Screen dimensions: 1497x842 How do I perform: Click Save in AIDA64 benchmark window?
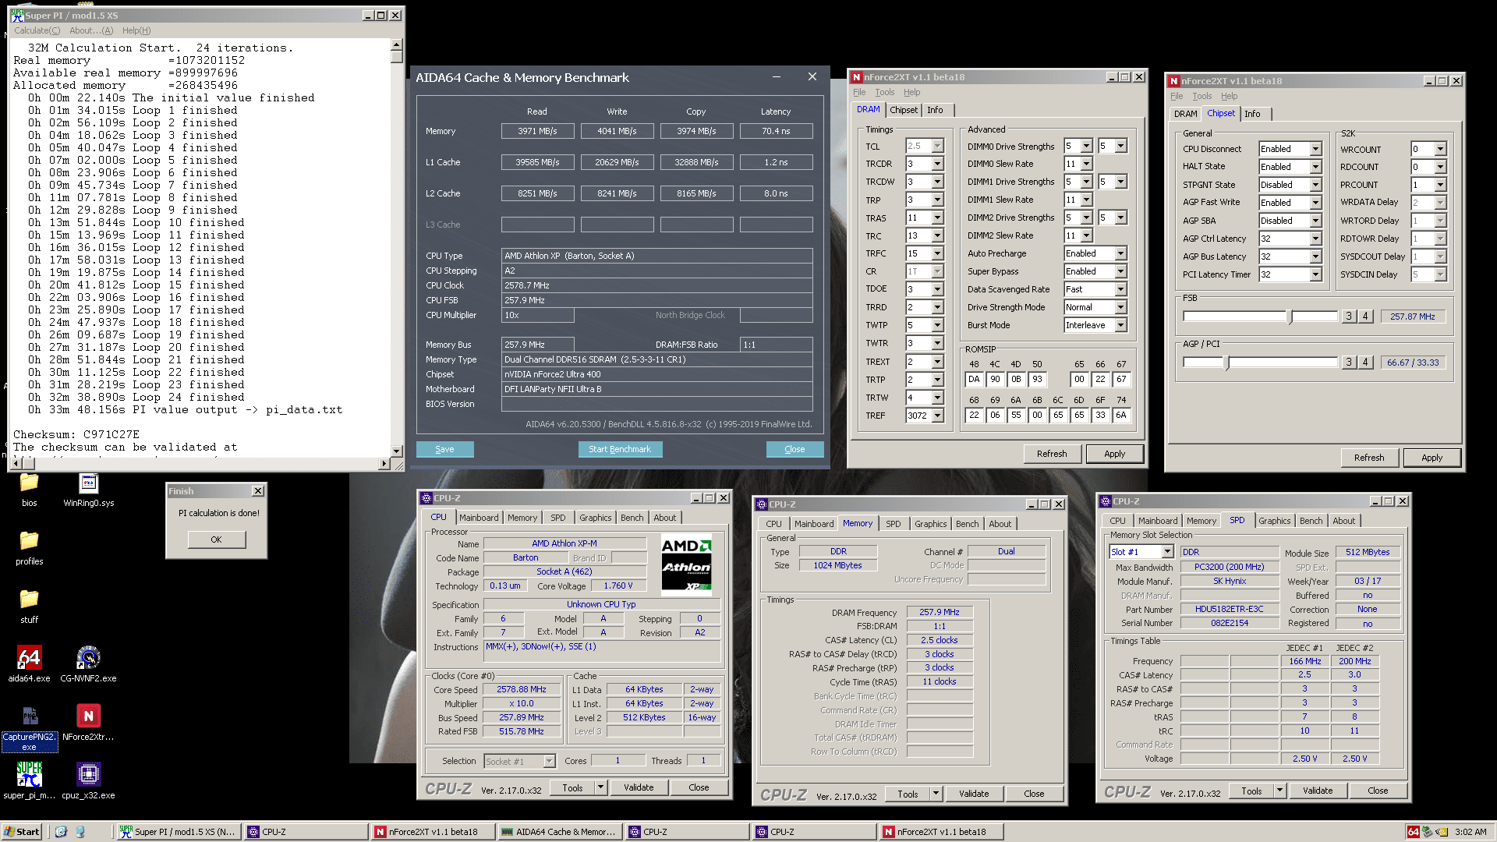[444, 449]
